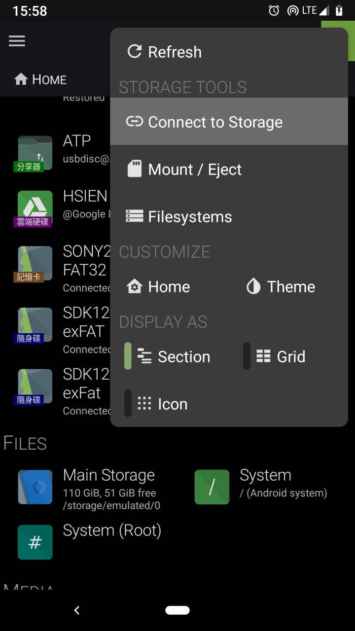Open the first SDK exFAT flash drive
Screen dimensions: 355x631
pyautogui.click(x=35, y=325)
